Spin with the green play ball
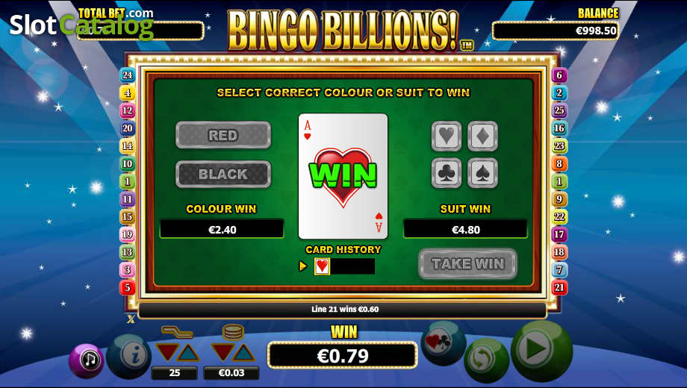The image size is (687, 388). [541, 351]
